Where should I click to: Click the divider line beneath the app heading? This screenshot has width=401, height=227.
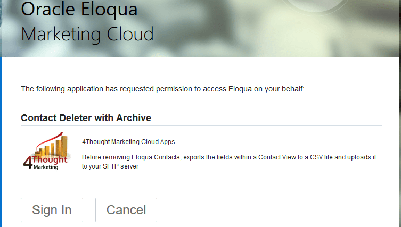coord(201,125)
